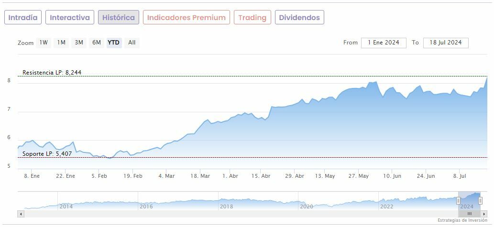494x227 pixels.
Task: Open Indicadores Premium tab
Action: point(186,18)
